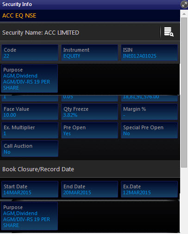Select the Face Value 10.00 field

pos(30,112)
